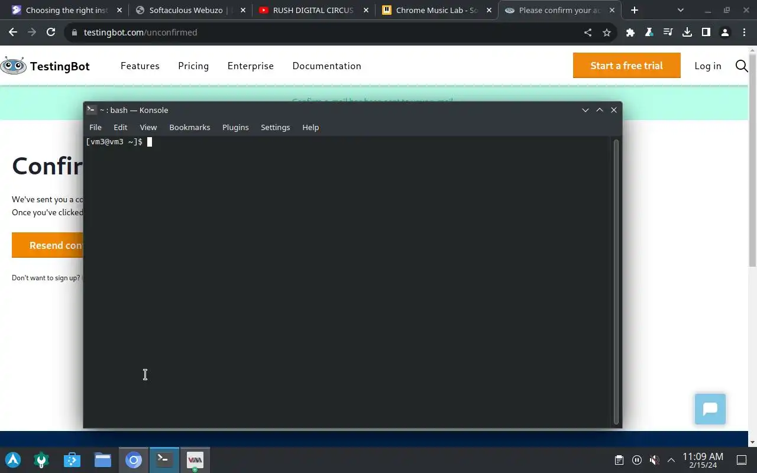Share this page icon in address bar

pyautogui.click(x=588, y=33)
